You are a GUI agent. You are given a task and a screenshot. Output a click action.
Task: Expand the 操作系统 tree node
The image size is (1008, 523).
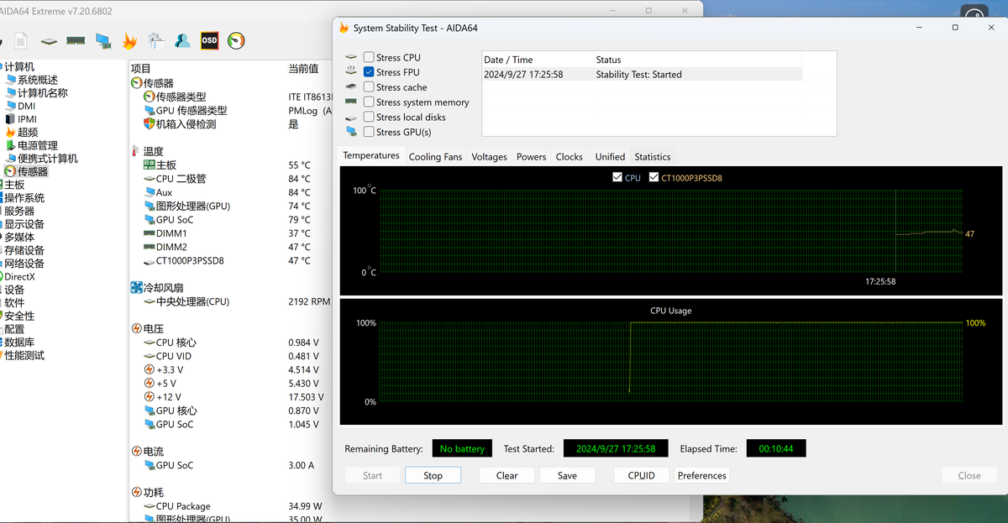24,198
